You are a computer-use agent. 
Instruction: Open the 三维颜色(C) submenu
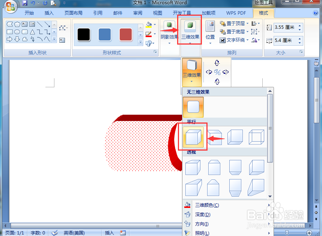[x=228, y=205]
